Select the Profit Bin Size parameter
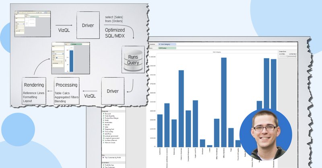Screen dimensions: 322x168 click(x=109, y=165)
